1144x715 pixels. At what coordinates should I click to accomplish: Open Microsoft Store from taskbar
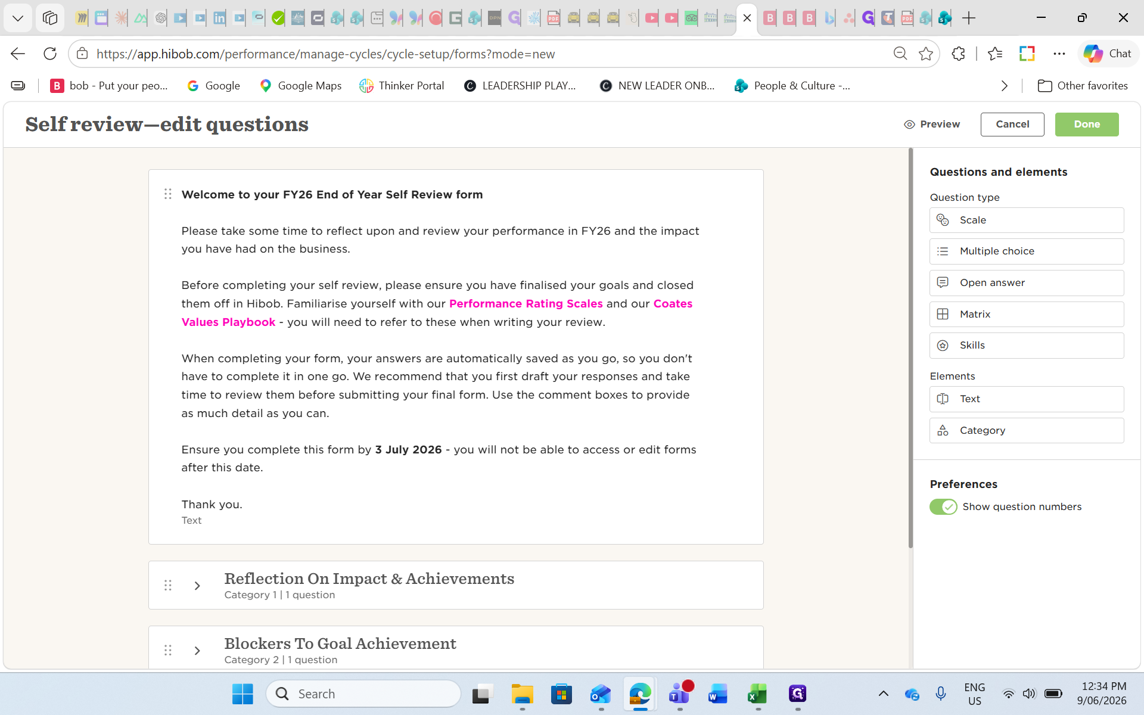(561, 694)
